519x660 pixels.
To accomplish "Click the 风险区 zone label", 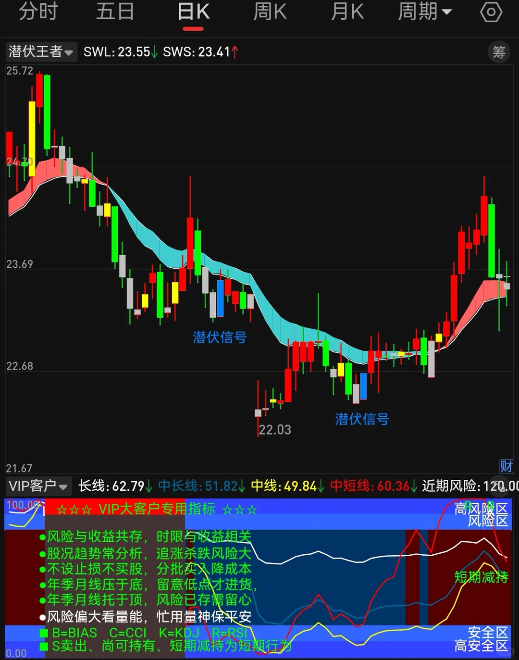I will point(488,521).
